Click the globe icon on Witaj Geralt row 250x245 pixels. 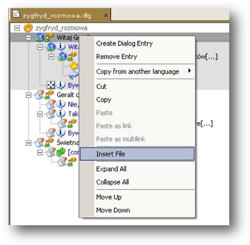tap(40, 37)
